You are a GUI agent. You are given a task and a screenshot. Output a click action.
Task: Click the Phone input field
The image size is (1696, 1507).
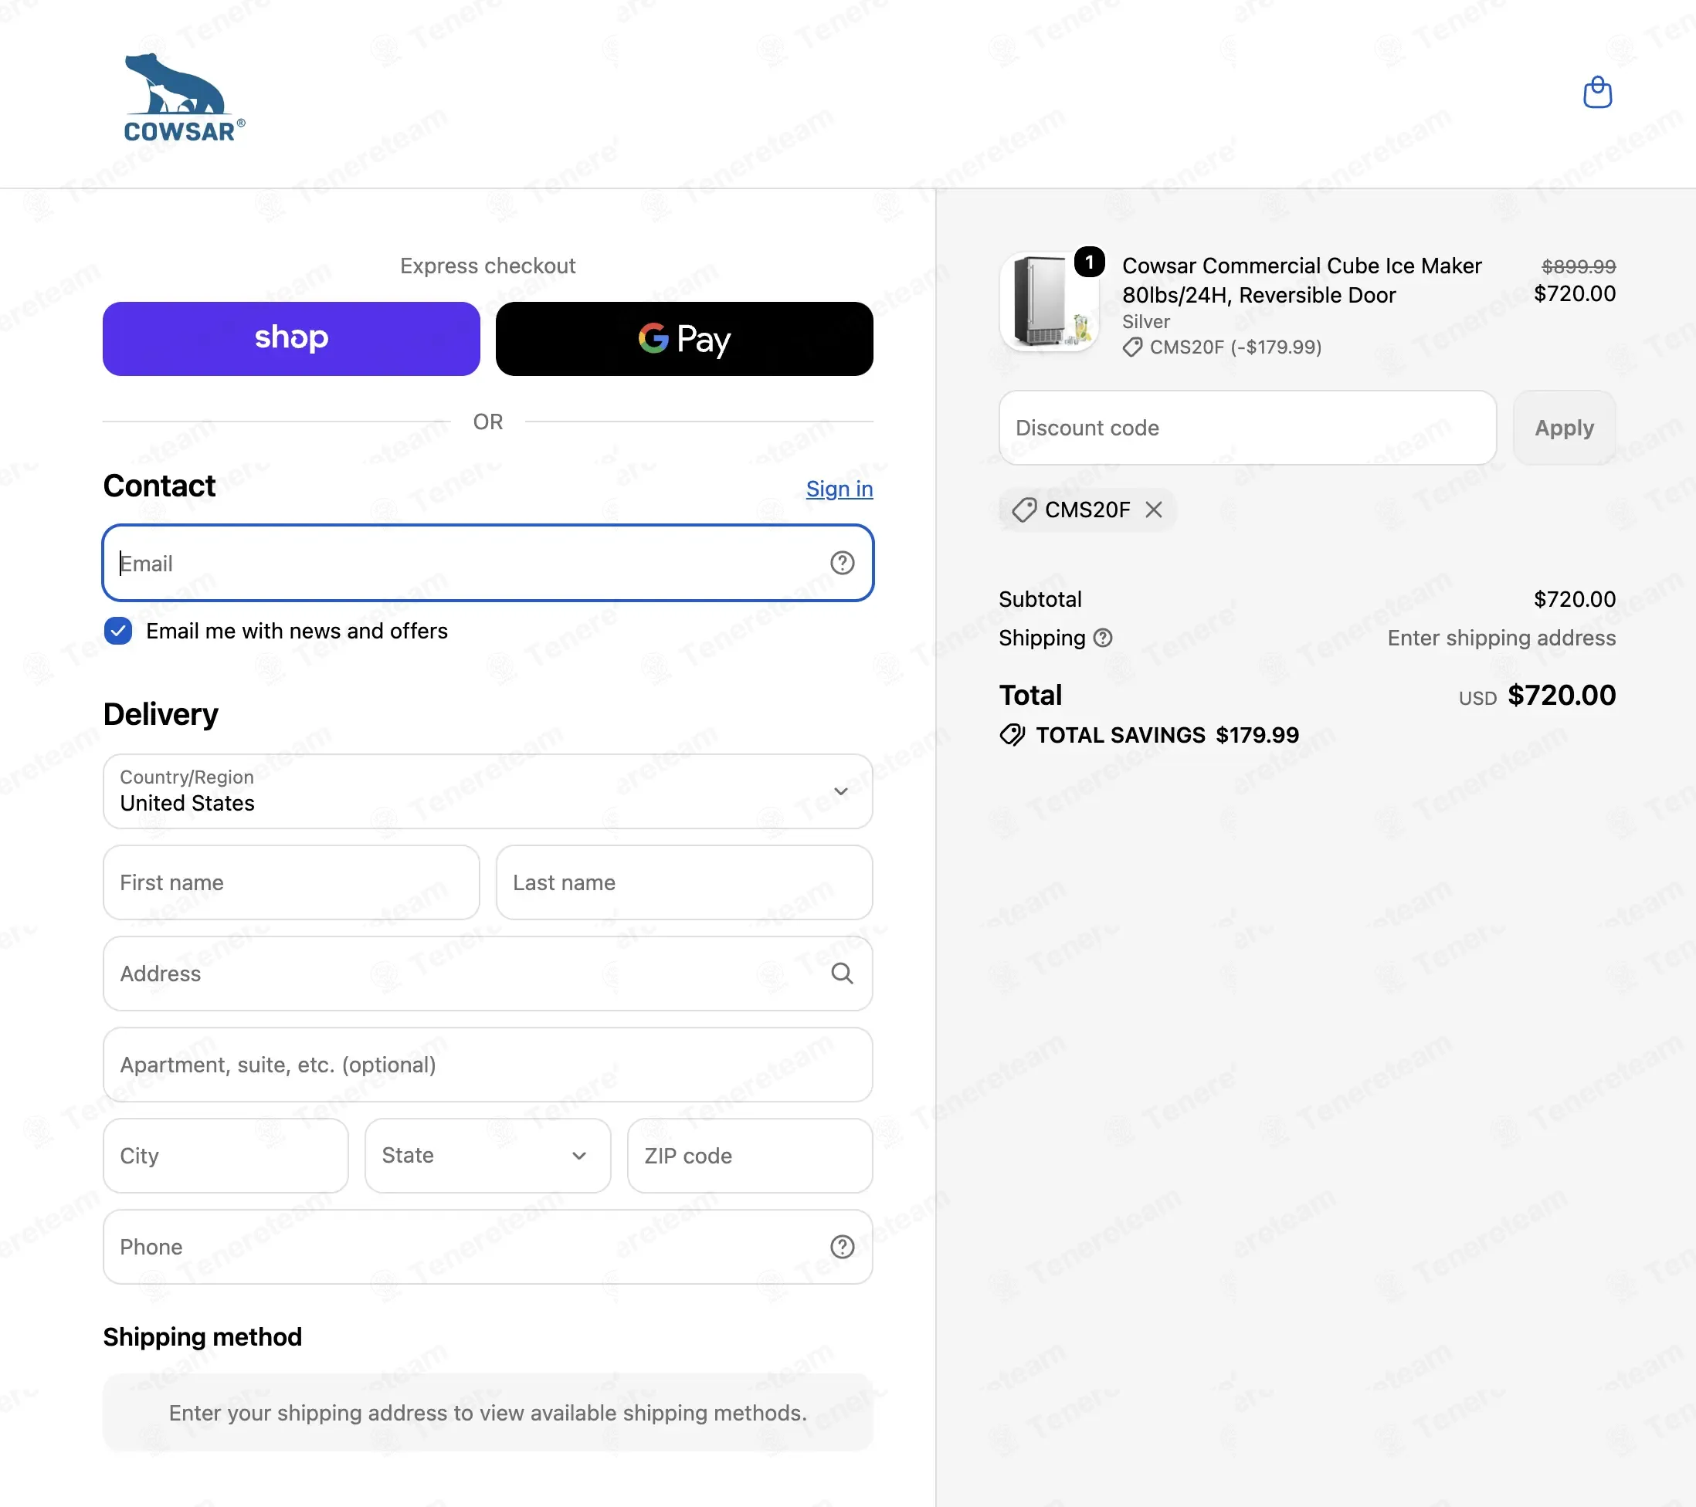pos(488,1247)
